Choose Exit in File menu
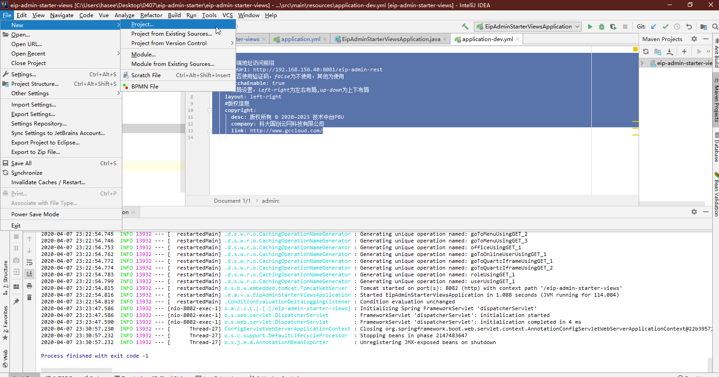Image resolution: width=719 pixels, height=377 pixels. click(x=61, y=226)
